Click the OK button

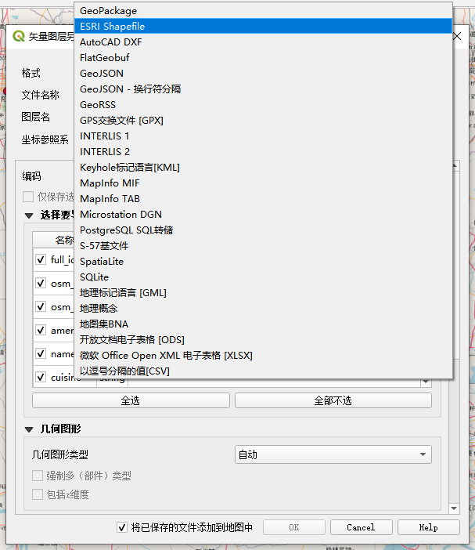[x=294, y=527]
